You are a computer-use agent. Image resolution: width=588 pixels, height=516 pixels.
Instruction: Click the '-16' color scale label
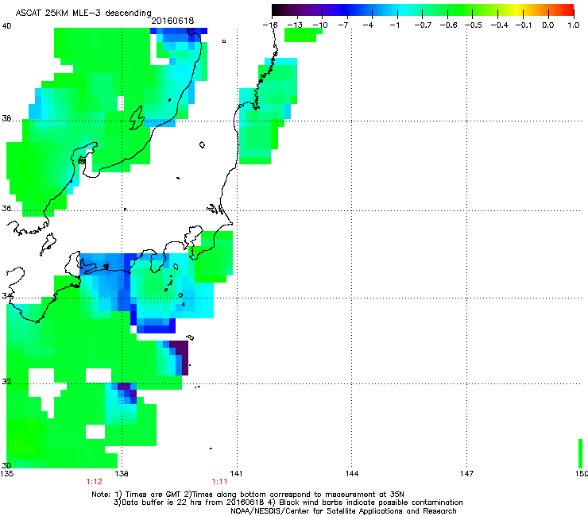point(270,25)
